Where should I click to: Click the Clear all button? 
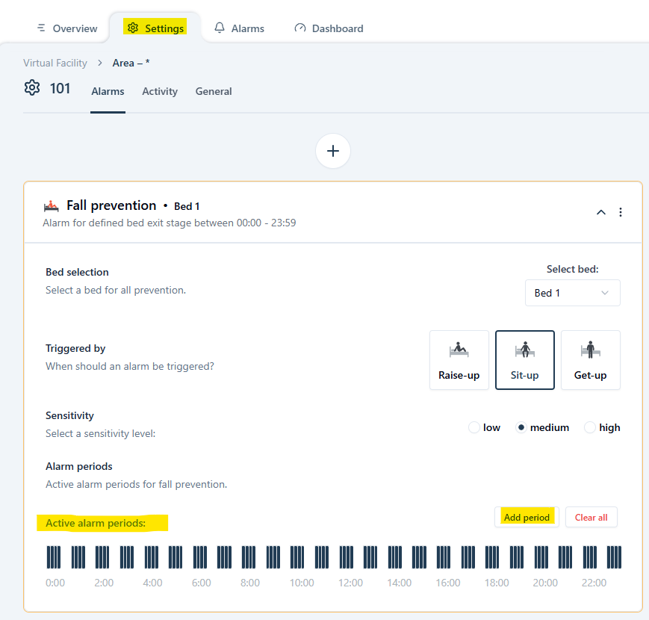tap(591, 517)
